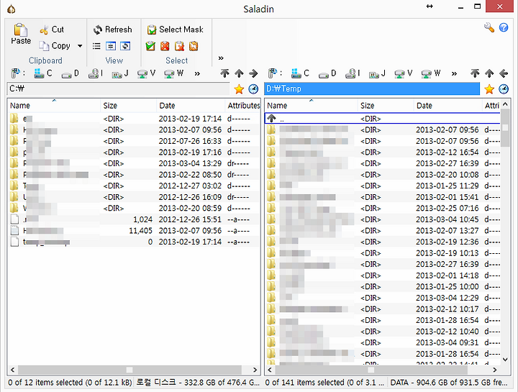This screenshot has width=518, height=392.
Task: Switch left panel to drive C
Action: coord(43,73)
